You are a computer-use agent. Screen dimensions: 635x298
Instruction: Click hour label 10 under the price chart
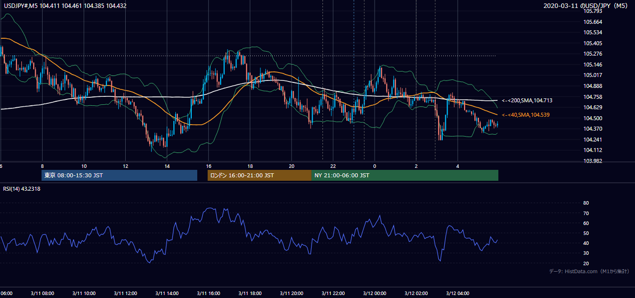[84, 166]
